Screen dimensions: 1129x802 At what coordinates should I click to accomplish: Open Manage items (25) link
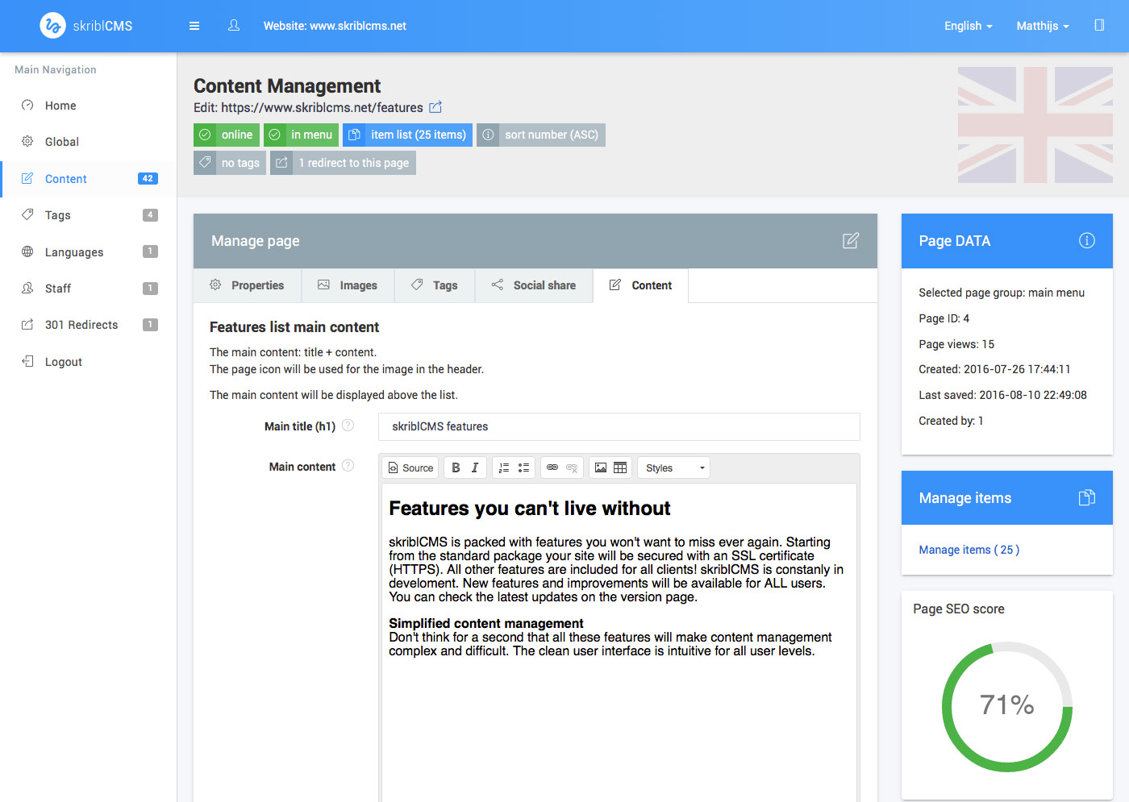point(969,550)
